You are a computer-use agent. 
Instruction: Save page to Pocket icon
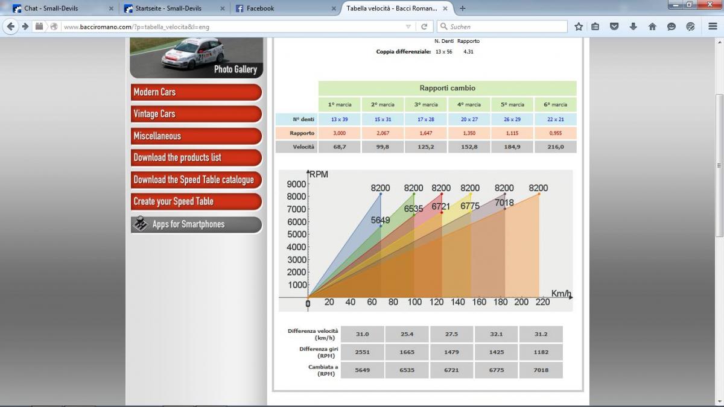click(614, 27)
